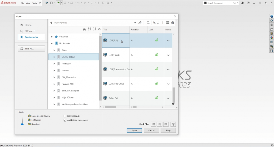Image resolution: width=274 pixels, height=147 pixels.
Task: Open the File menu
Action: click(22, 3)
